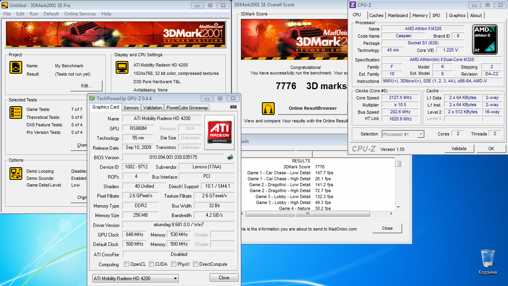Viewport: 508px width, 286px height.
Task: Select the Graphics Card tab in GPU-Z
Action: click(x=105, y=107)
